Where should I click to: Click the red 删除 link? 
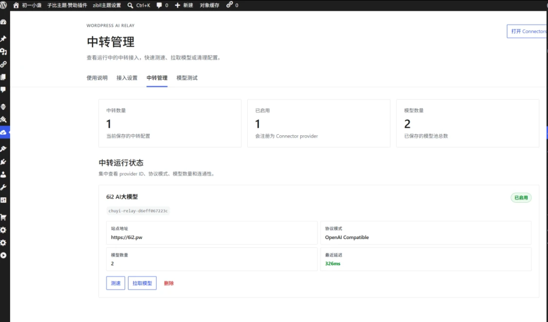click(169, 283)
